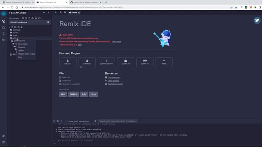Choose Delete in context menu
Viewport: 262px width, 147px height.
21,51
